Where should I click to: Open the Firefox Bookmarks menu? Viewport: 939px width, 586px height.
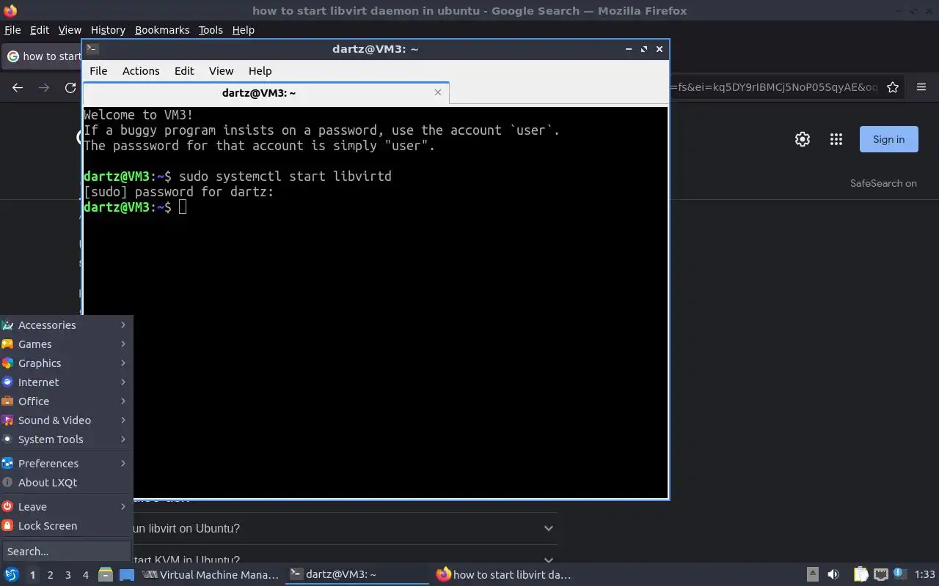(x=162, y=30)
